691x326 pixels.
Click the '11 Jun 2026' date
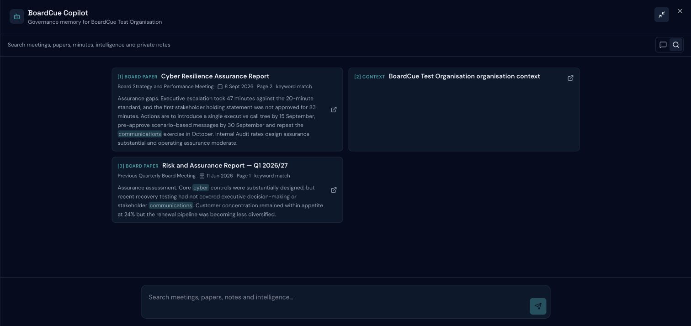[x=219, y=176]
